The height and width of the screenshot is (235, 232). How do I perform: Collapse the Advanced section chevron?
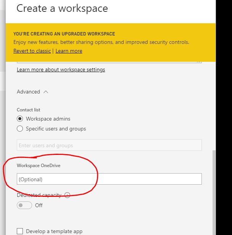(x=46, y=92)
